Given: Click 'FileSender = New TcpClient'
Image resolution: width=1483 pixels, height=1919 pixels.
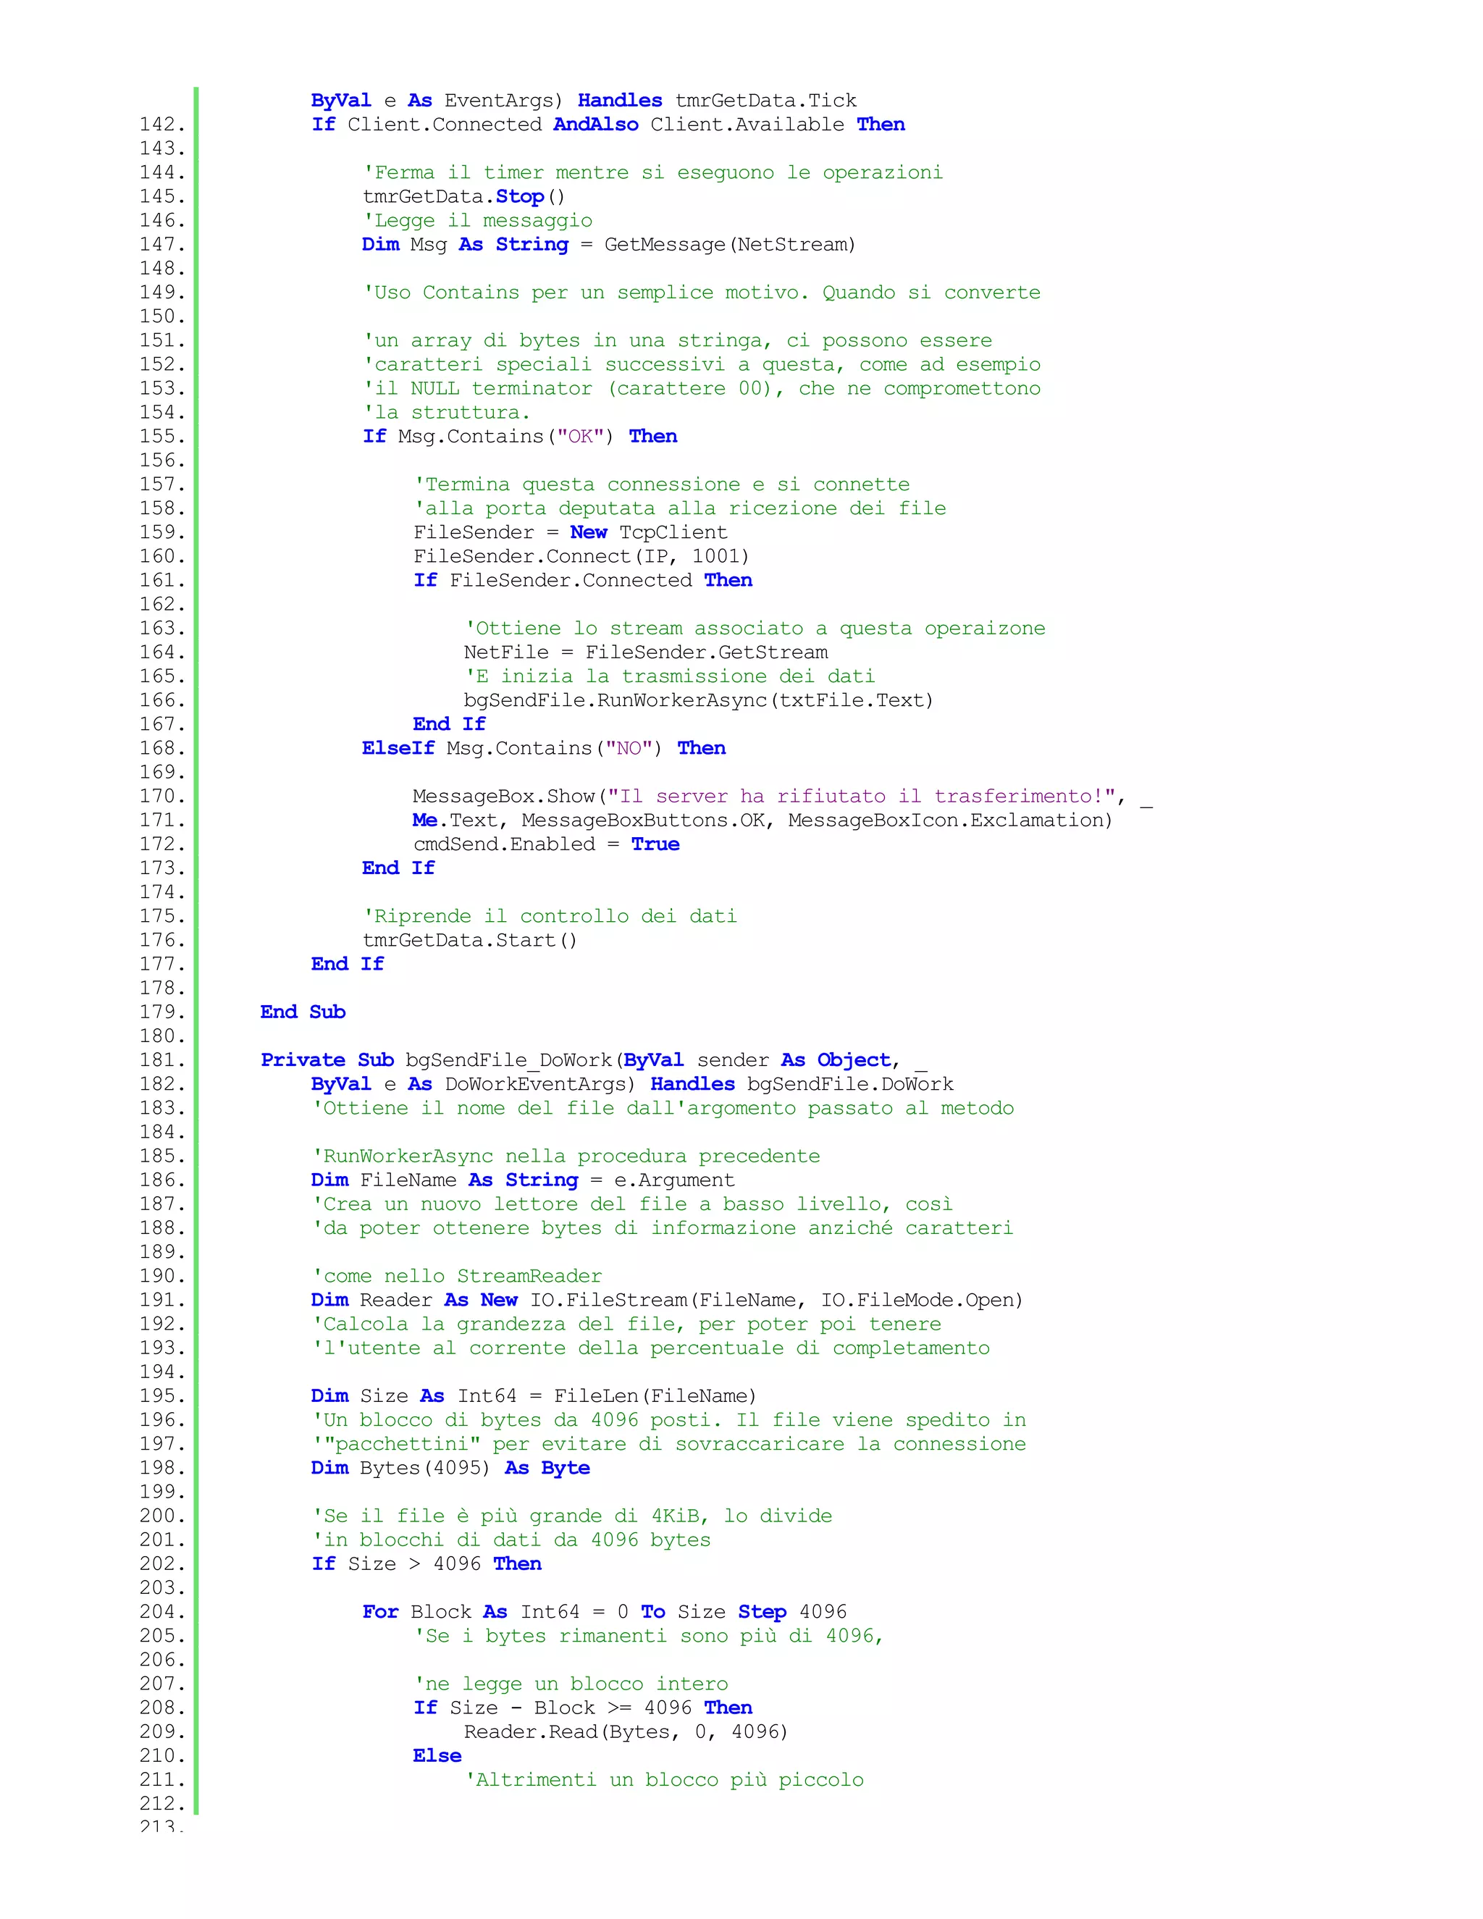Looking at the screenshot, I should click(571, 532).
